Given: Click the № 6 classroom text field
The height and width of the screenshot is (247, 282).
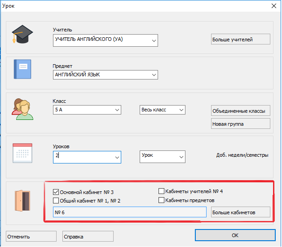Looking at the screenshot, I should pyautogui.click(x=129, y=212).
